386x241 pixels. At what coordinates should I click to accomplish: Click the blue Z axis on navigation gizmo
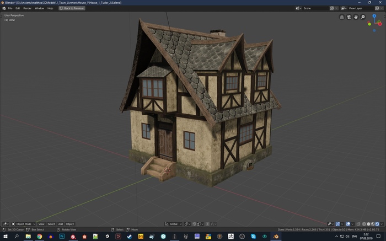pyautogui.click(x=376, y=16)
